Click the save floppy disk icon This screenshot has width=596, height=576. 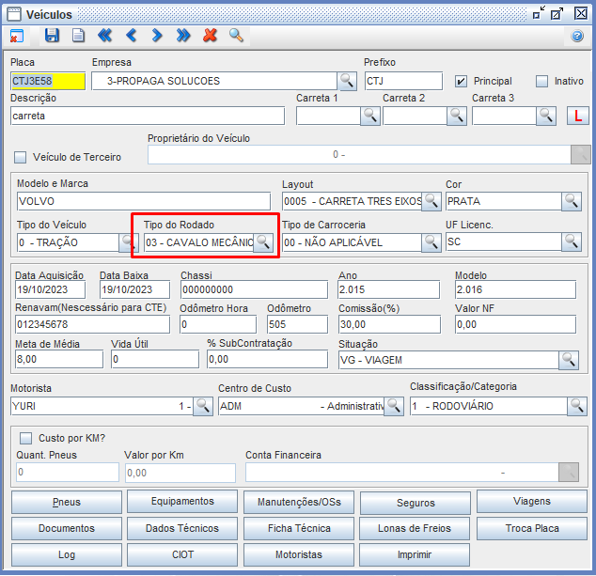[x=52, y=36]
